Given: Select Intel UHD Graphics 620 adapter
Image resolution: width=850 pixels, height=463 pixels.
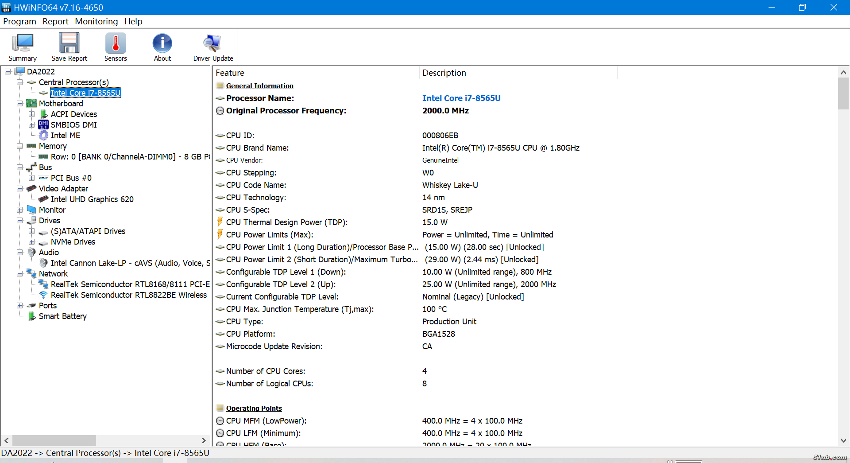Looking at the screenshot, I should [x=92, y=199].
